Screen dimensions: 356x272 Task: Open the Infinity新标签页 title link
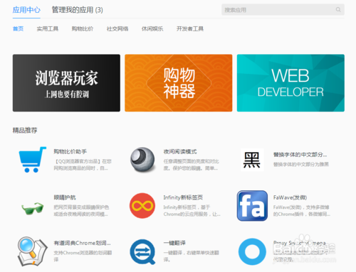coord(183,197)
